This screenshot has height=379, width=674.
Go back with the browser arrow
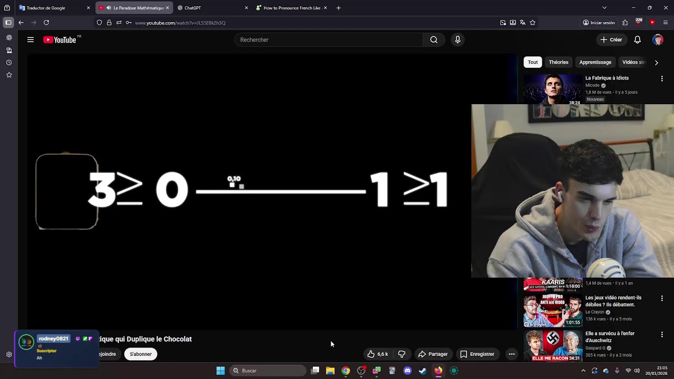pos(21,23)
